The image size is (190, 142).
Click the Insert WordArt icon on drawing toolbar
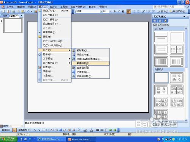tap(61, 130)
